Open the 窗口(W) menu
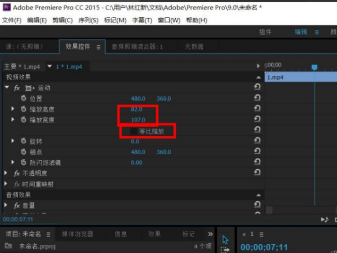The width and height of the screenshot is (337, 253). (169, 20)
